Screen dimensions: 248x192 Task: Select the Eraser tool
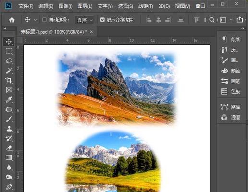point(9,148)
